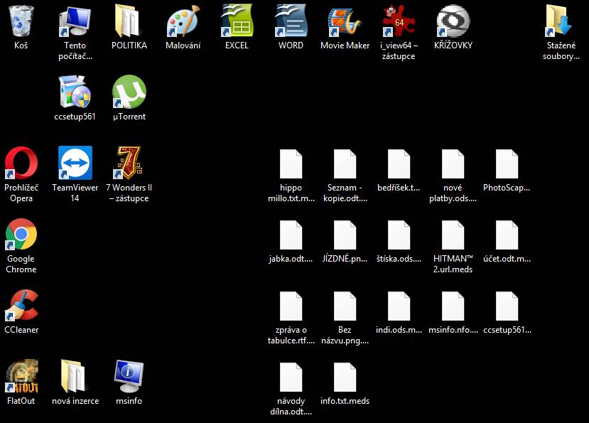Select the TeamViewer 14 shortcut
This screenshot has height=423, width=589.
click(75, 164)
